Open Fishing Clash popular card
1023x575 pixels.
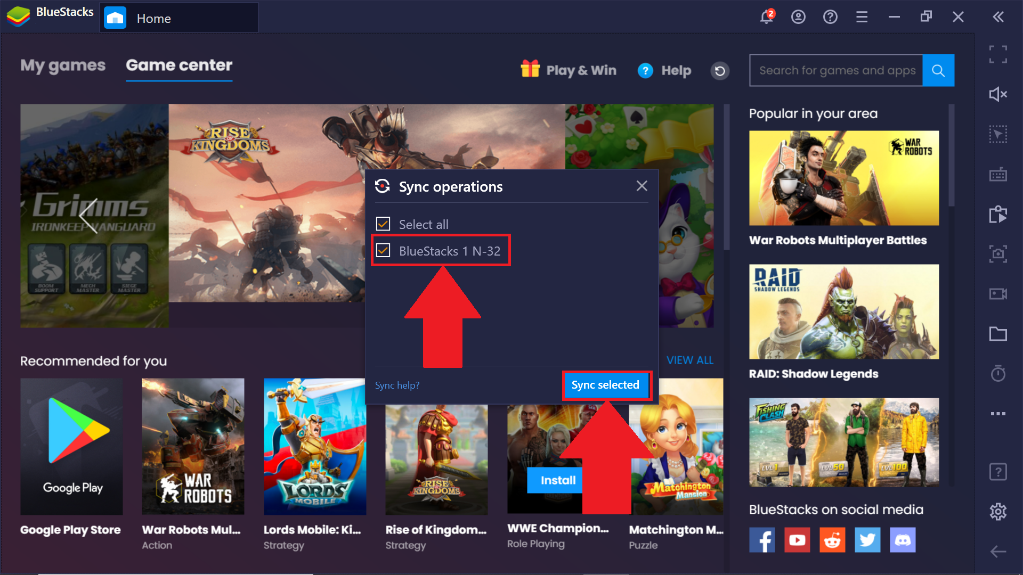pyautogui.click(x=844, y=442)
